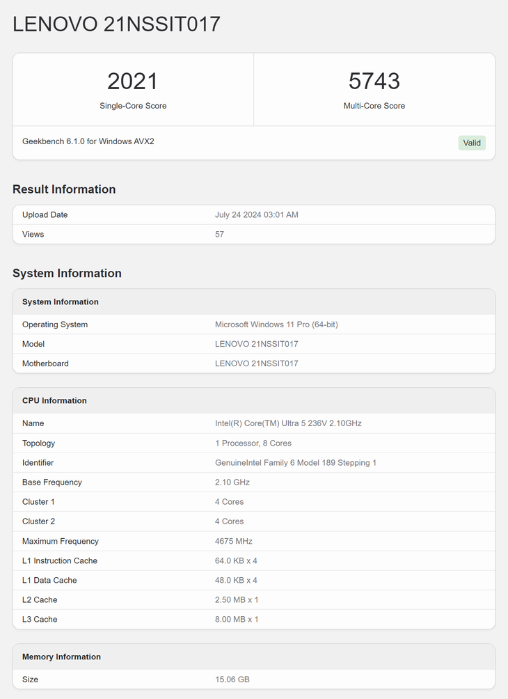Select the date July 24 2024 03:01 AM
This screenshot has width=508, height=699.
(x=257, y=214)
